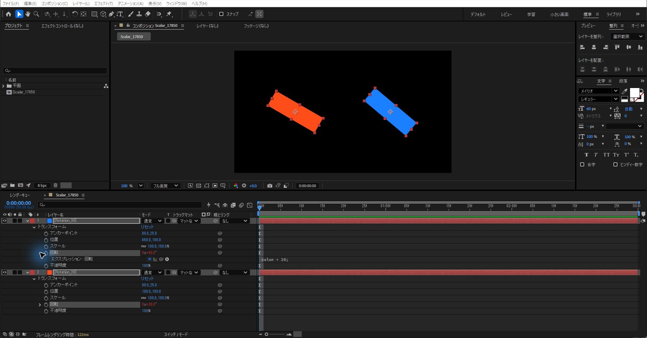
Task: Click the Scalar_17850 breadcrumb button
Action: click(134, 37)
